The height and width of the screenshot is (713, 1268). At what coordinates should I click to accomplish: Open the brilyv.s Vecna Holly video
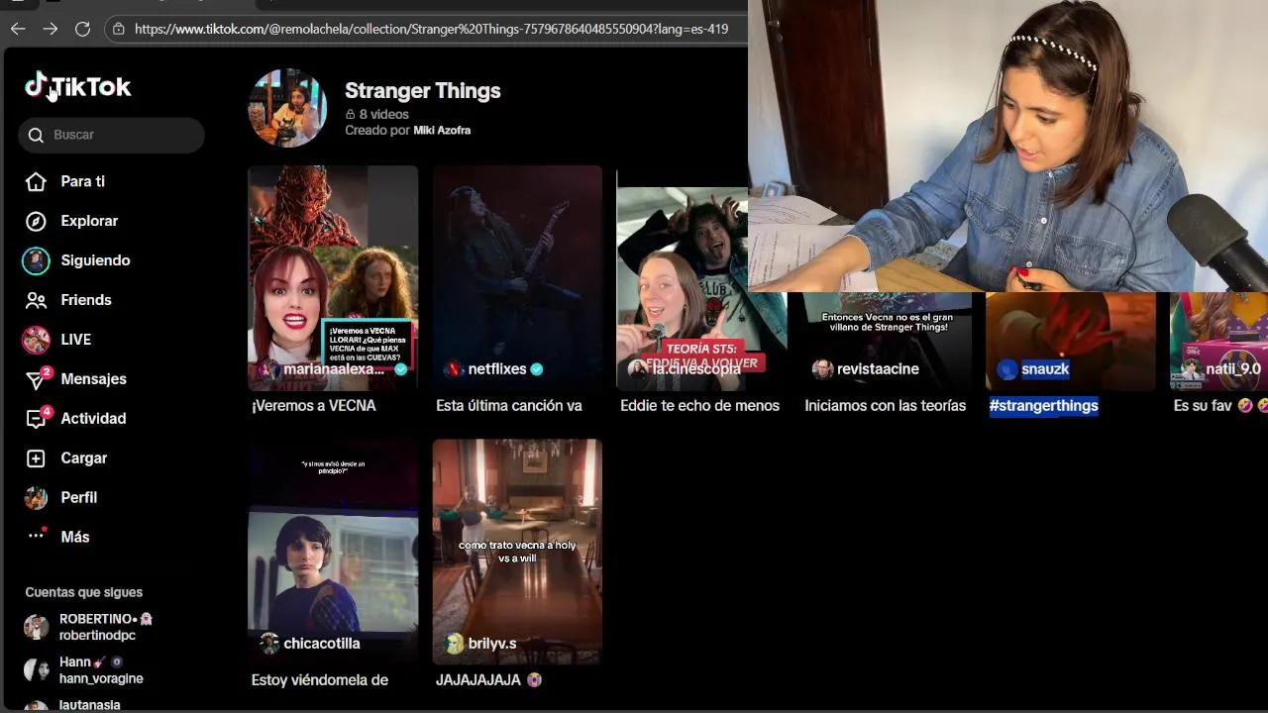coord(517,552)
